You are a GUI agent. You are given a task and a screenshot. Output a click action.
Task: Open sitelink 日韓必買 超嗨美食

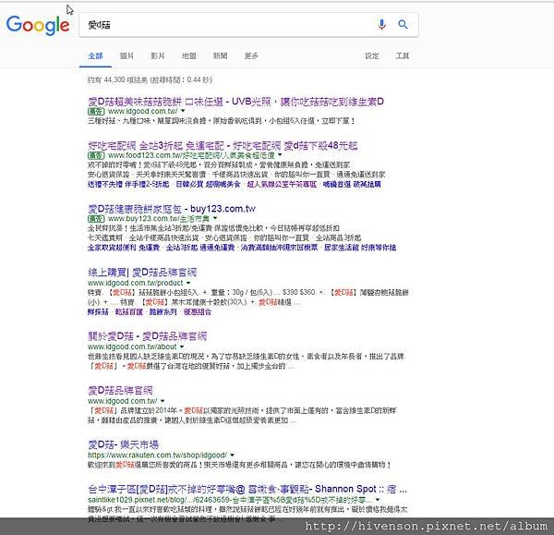208,184
